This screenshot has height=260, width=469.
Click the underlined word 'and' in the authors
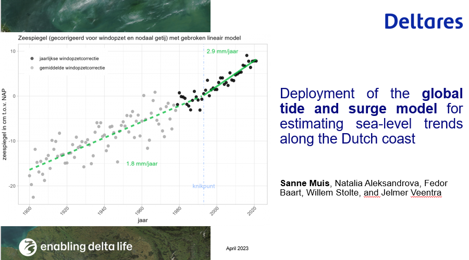(371, 192)
